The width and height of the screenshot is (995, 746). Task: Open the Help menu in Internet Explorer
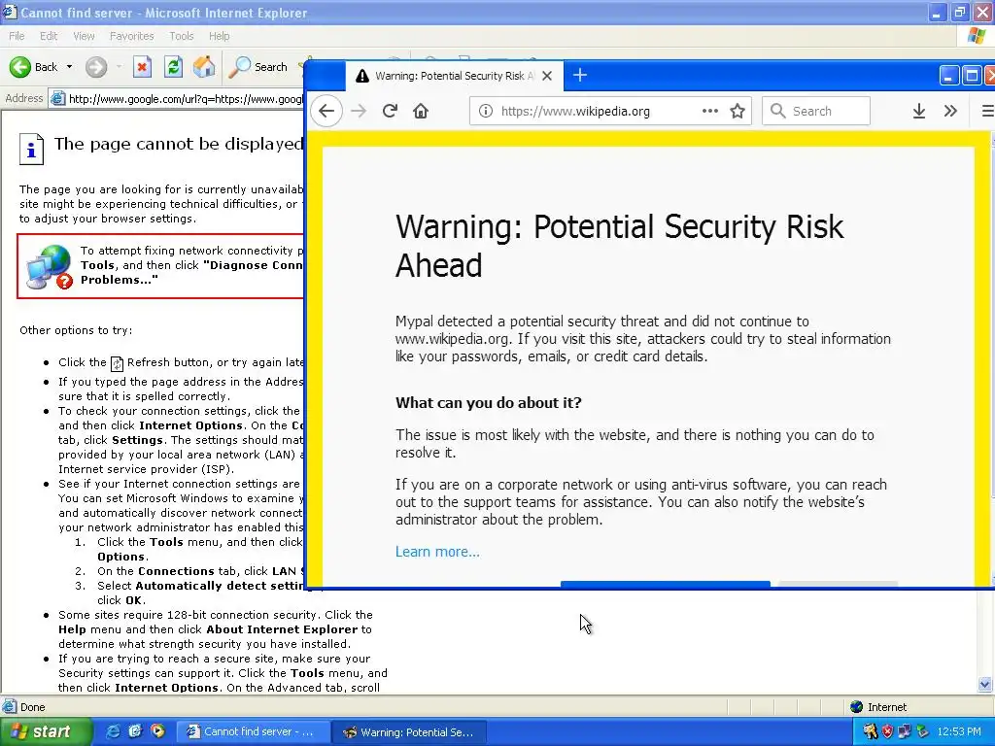[219, 36]
